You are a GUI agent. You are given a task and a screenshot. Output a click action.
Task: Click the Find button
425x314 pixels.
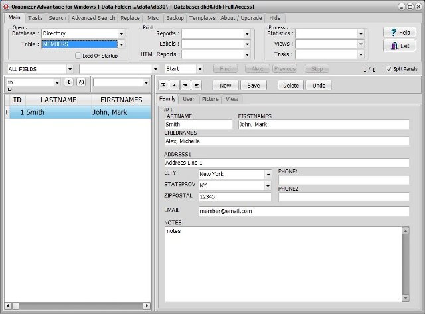[225, 69]
